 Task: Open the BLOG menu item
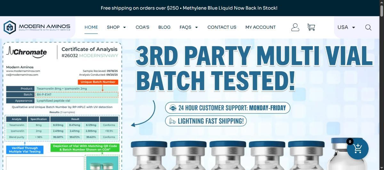pos(164,27)
